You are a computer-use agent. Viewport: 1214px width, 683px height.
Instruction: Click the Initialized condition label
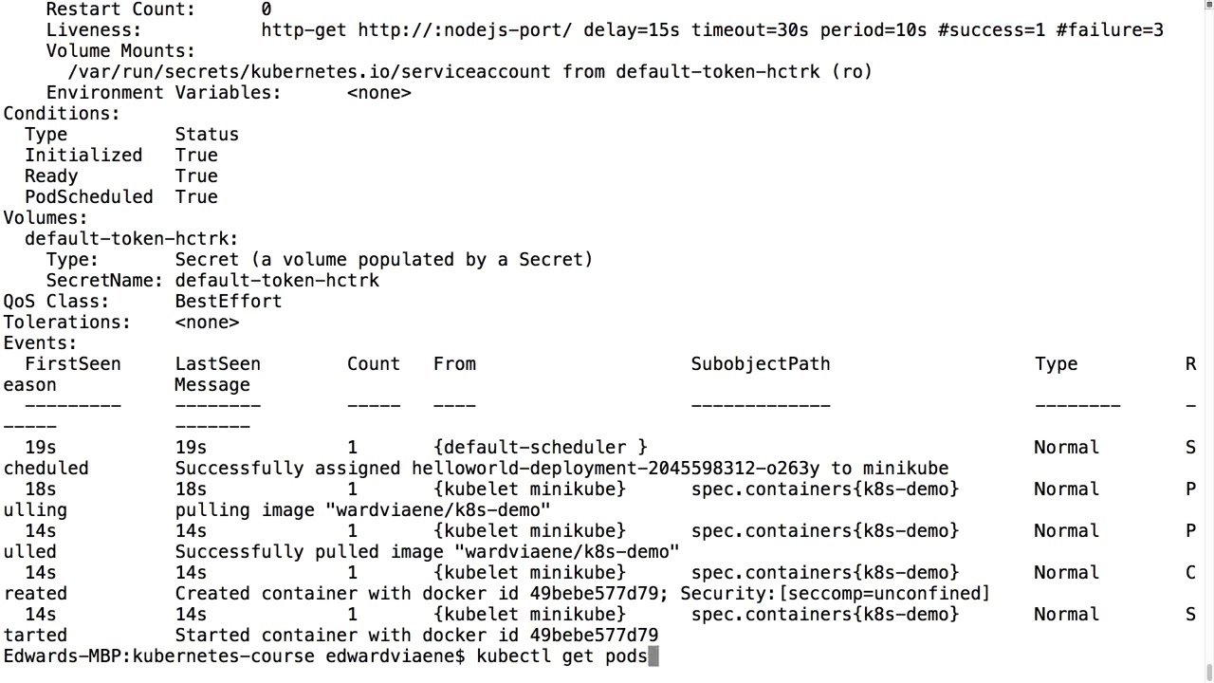(x=83, y=156)
